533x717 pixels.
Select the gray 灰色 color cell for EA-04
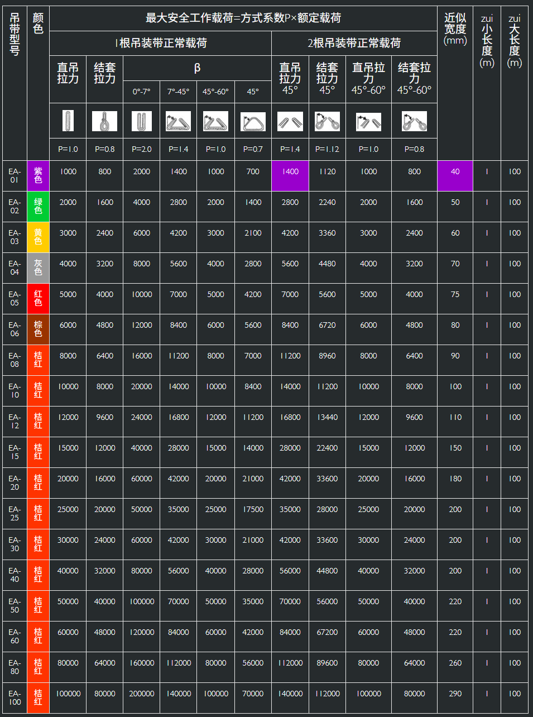(38, 267)
